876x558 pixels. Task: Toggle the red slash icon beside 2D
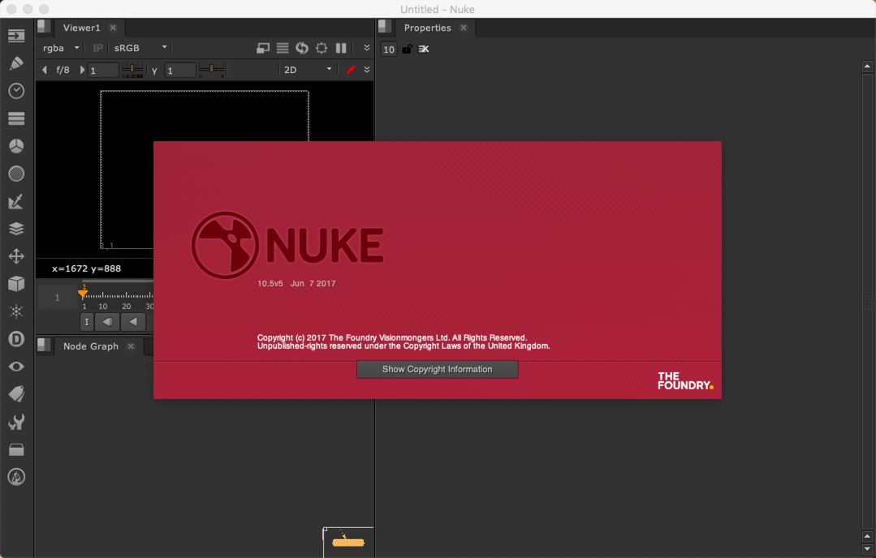351,70
